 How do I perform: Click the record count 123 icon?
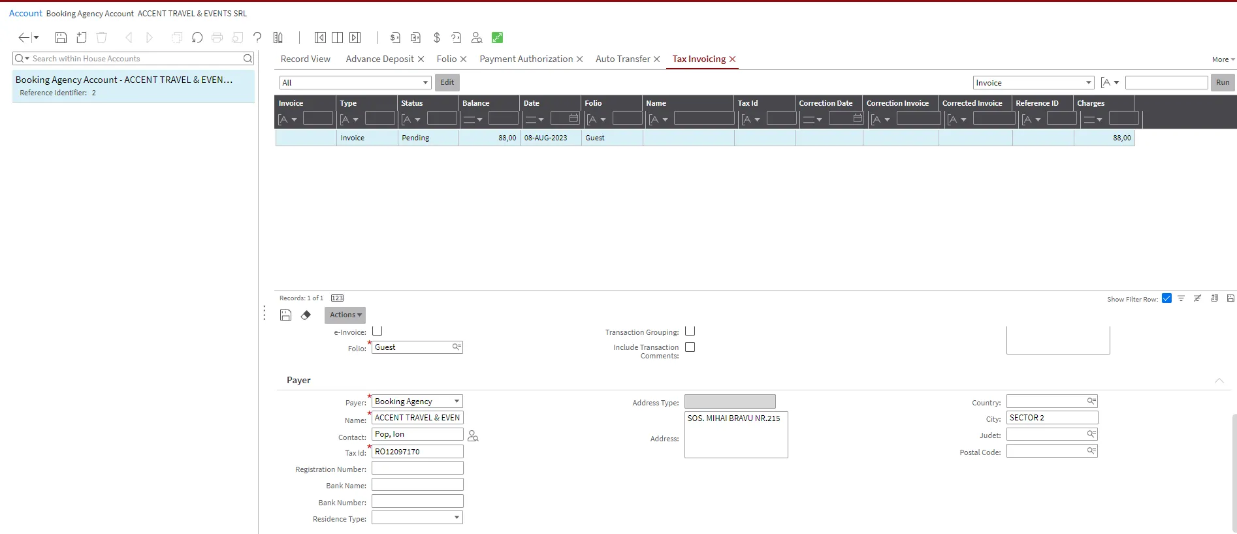[x=337, y=298]
